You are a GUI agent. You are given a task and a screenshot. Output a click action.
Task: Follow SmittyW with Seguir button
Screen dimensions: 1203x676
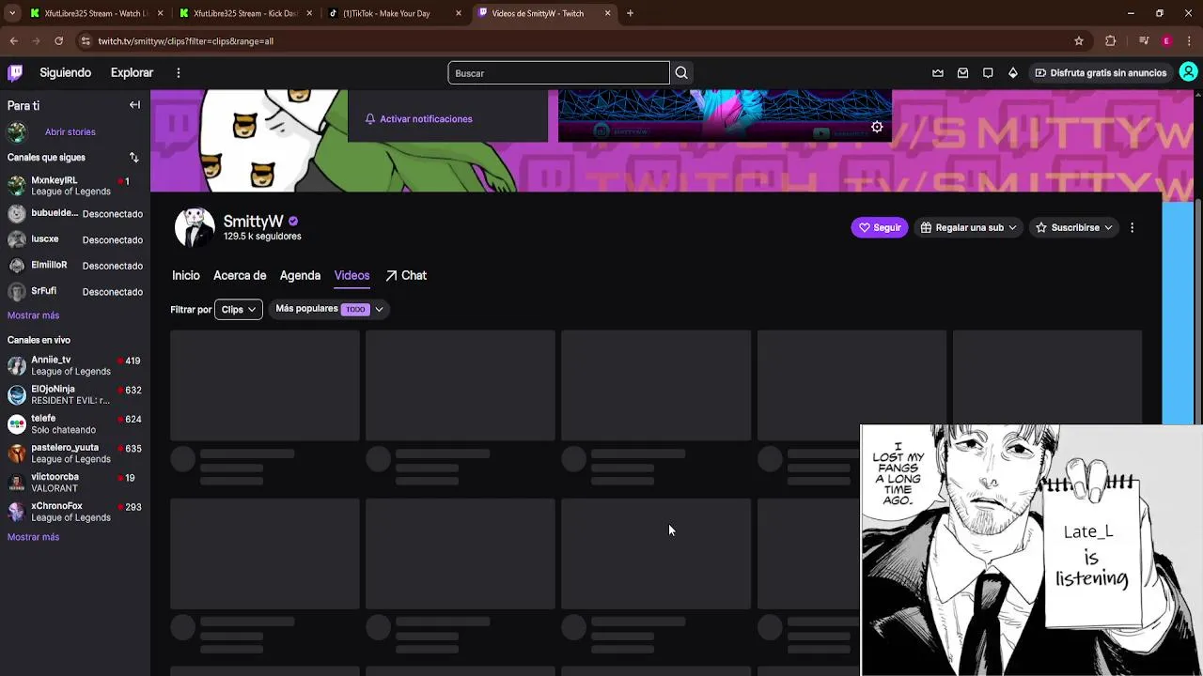[880, 227]
